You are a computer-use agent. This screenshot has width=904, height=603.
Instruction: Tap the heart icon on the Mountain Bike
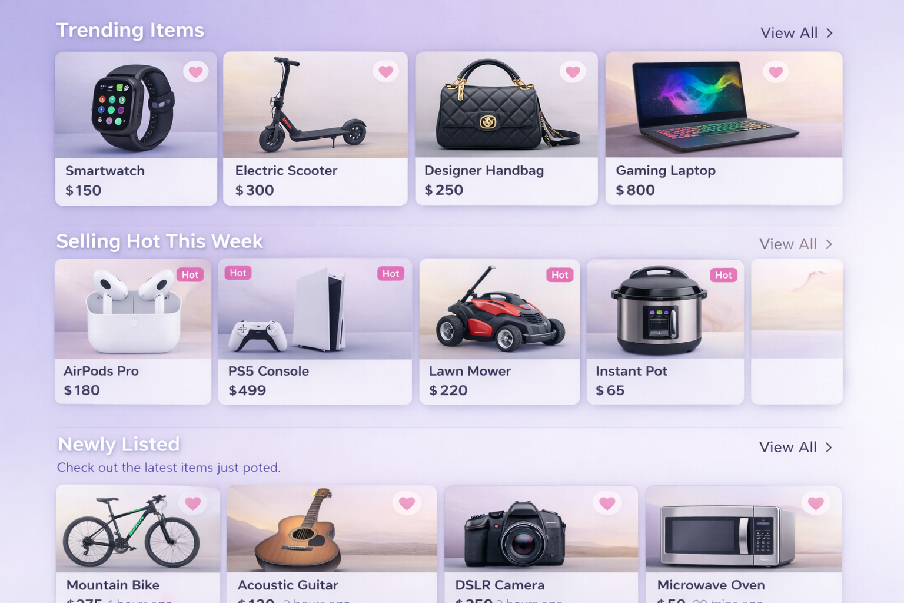pos(193,503)
